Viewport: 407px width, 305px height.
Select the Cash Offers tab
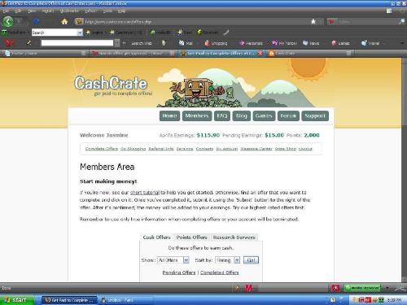tap(156, 237)
